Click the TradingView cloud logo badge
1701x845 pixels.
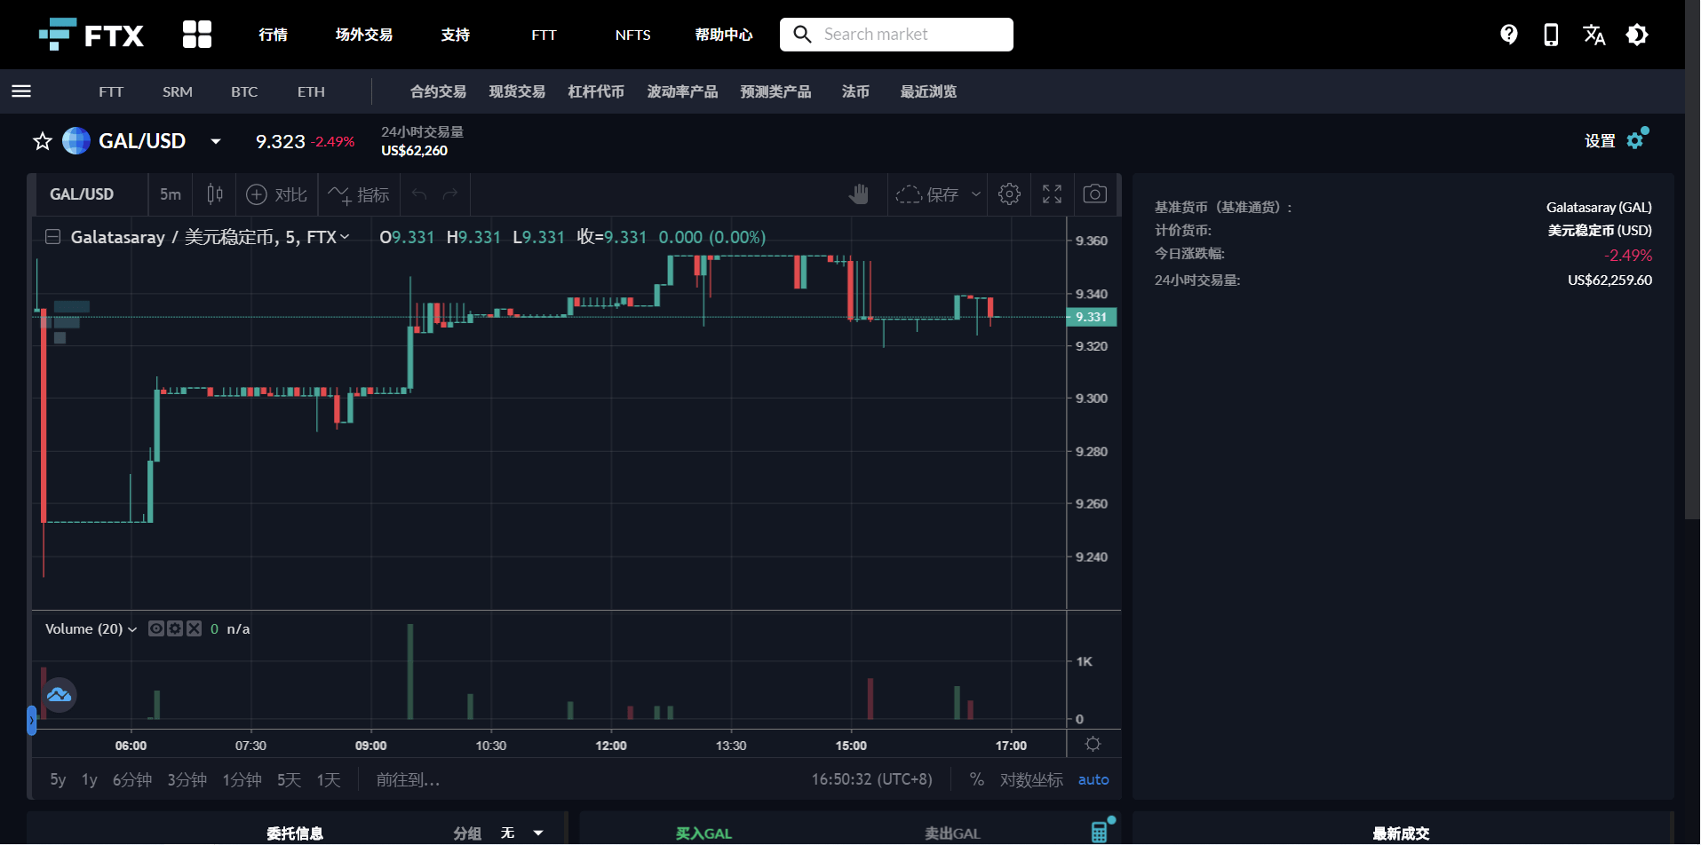[59, 695]
